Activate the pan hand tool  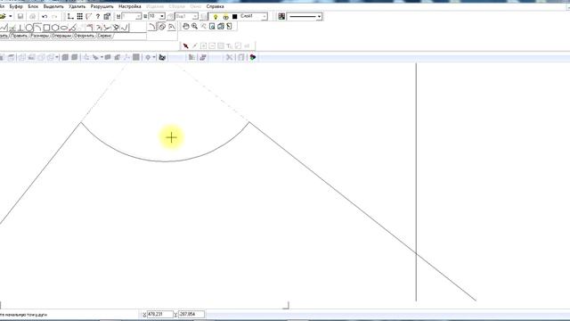pos(186,26)
